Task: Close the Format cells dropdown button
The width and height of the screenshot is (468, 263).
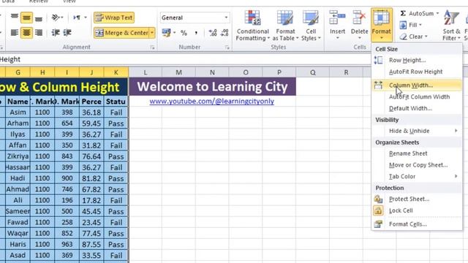Action: coord(382,25)
